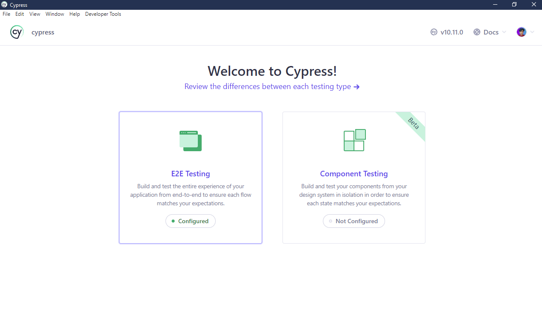The height and width of the screenshot is (319, 542).
Task: Expand the Docs dropdown chevron
Action: [x=504, y=32]
